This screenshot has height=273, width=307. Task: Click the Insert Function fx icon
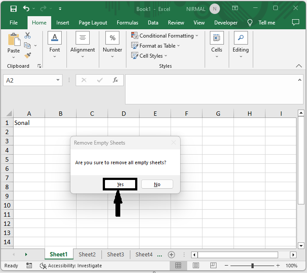click(x=115, y=80)
